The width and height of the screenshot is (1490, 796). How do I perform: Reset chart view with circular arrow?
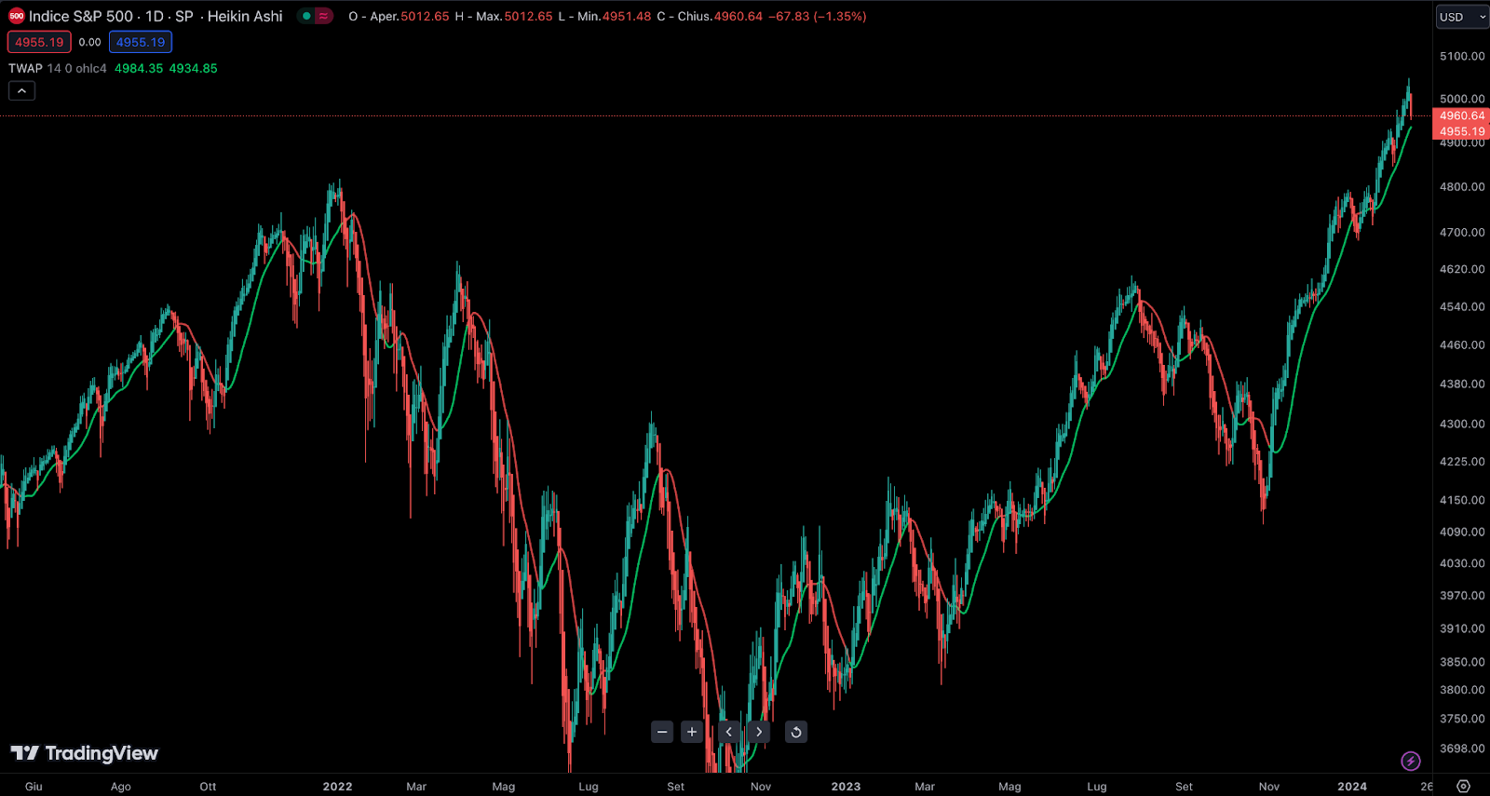pyautogui.click(x=796, y=732)
